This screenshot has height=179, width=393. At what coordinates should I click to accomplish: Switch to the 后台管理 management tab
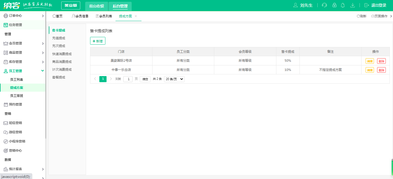(x=120, y=6)
